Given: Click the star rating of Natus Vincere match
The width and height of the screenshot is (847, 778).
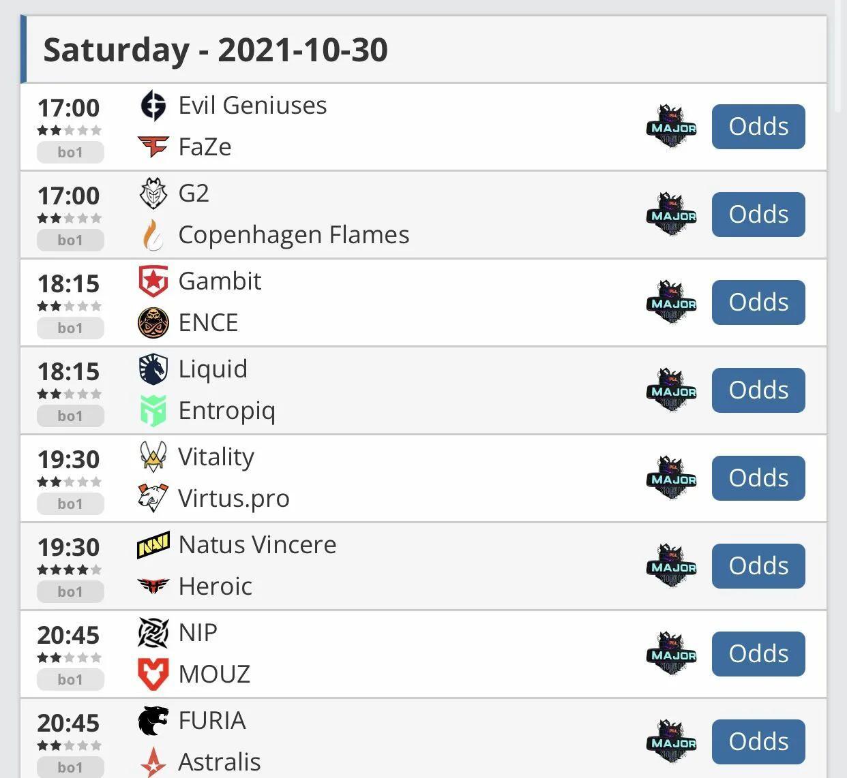Looking at the screenshot, I should tap(70, 570).
